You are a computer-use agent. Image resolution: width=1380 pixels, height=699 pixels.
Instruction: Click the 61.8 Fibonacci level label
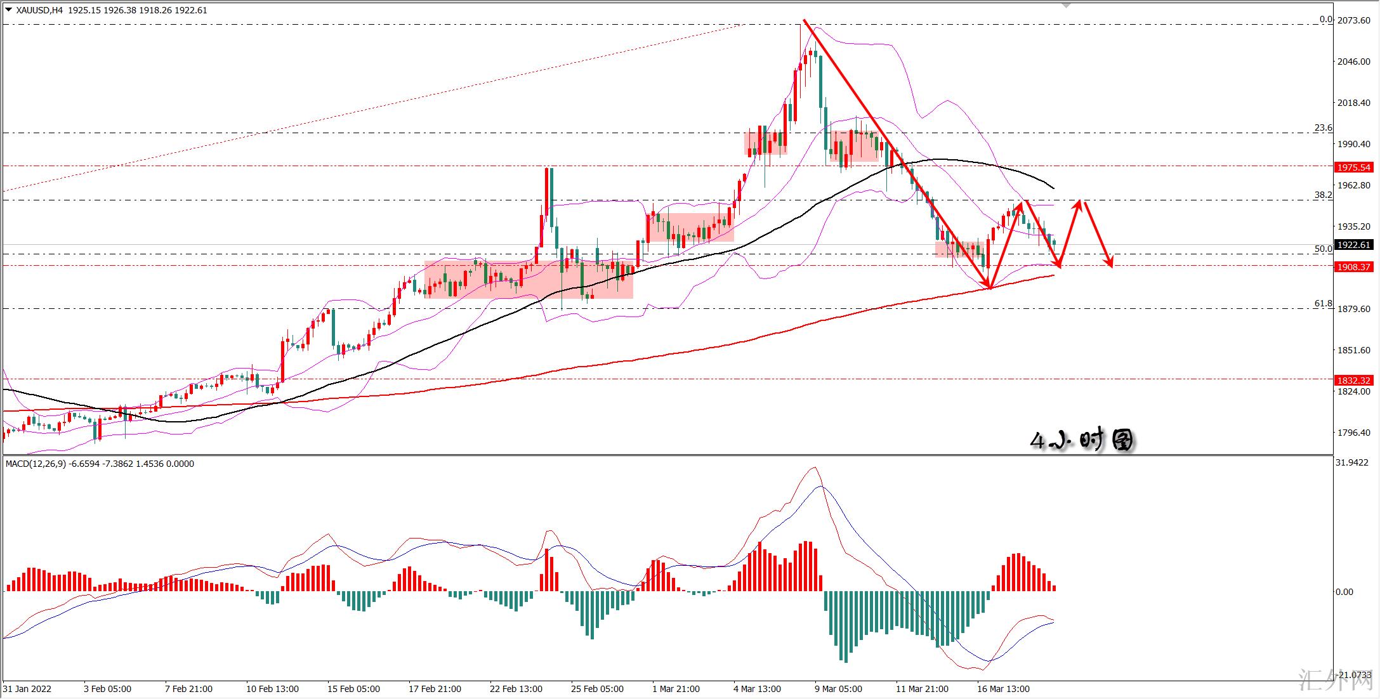(1323, 304)
